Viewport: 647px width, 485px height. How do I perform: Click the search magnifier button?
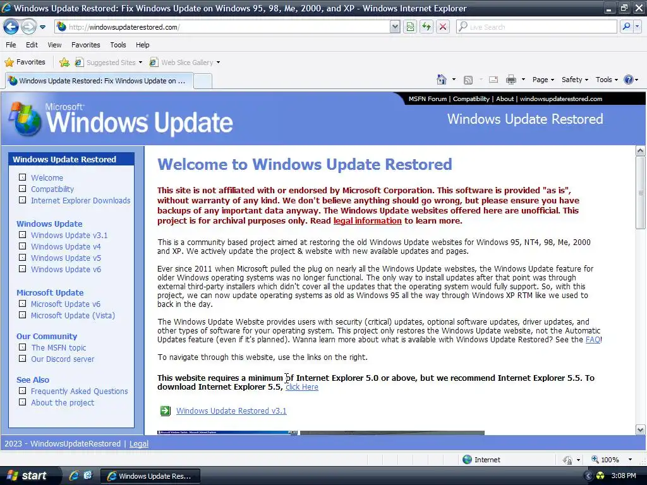[626, 27]
